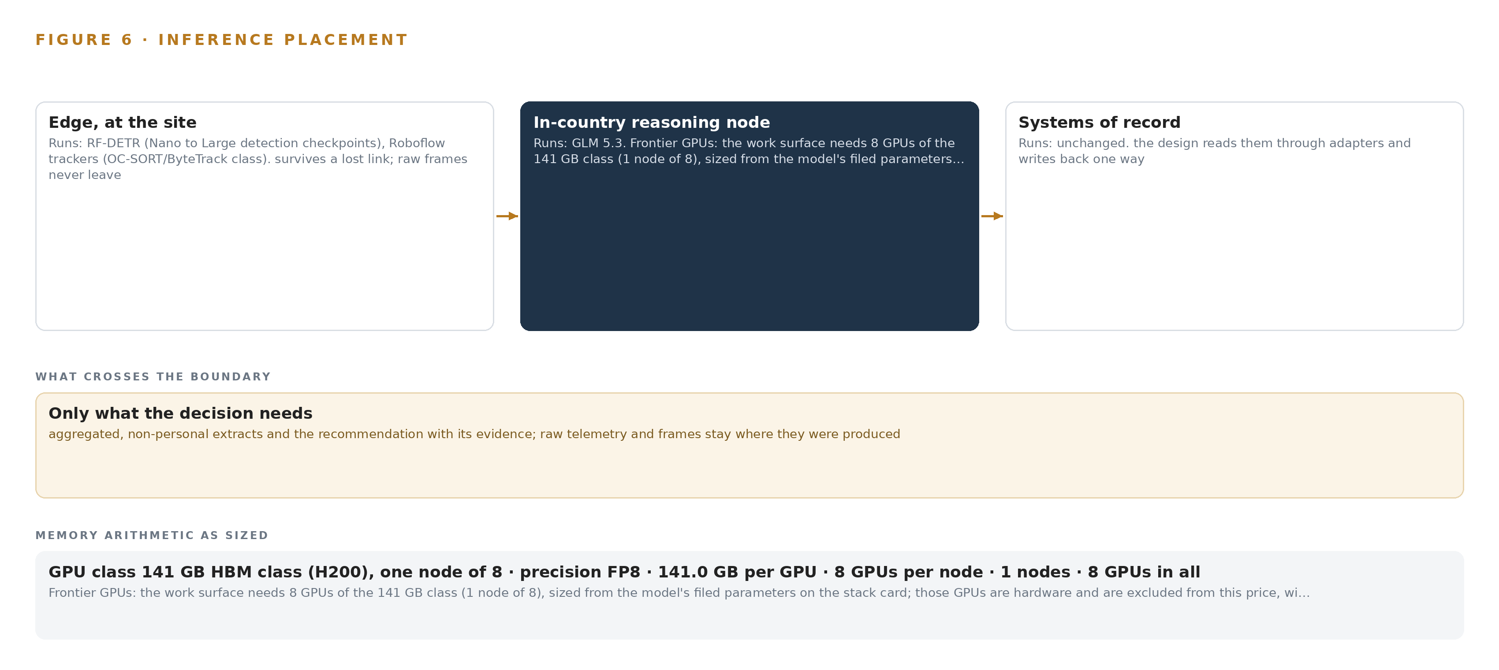This screenshot has height=670, width=1499.
Task: Click the 'In-country reasoning node' heading
Action: (x=651, y=122)
